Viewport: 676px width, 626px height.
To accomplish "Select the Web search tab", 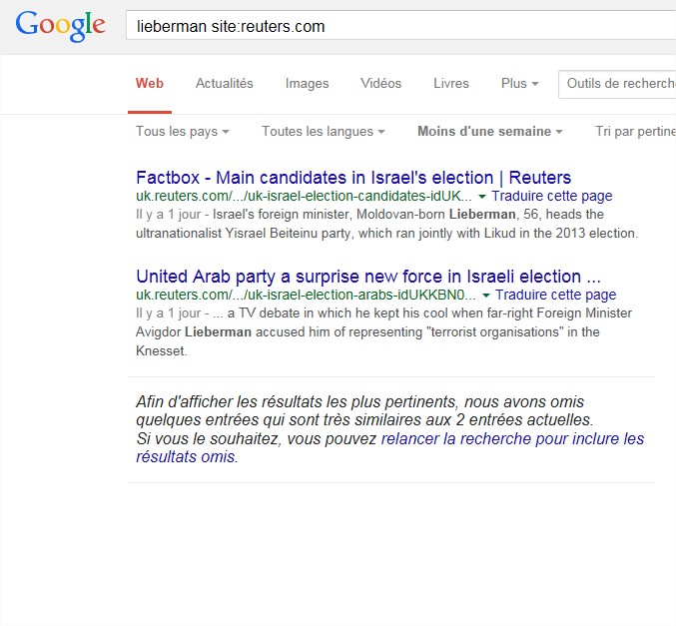I will (150, 84).
